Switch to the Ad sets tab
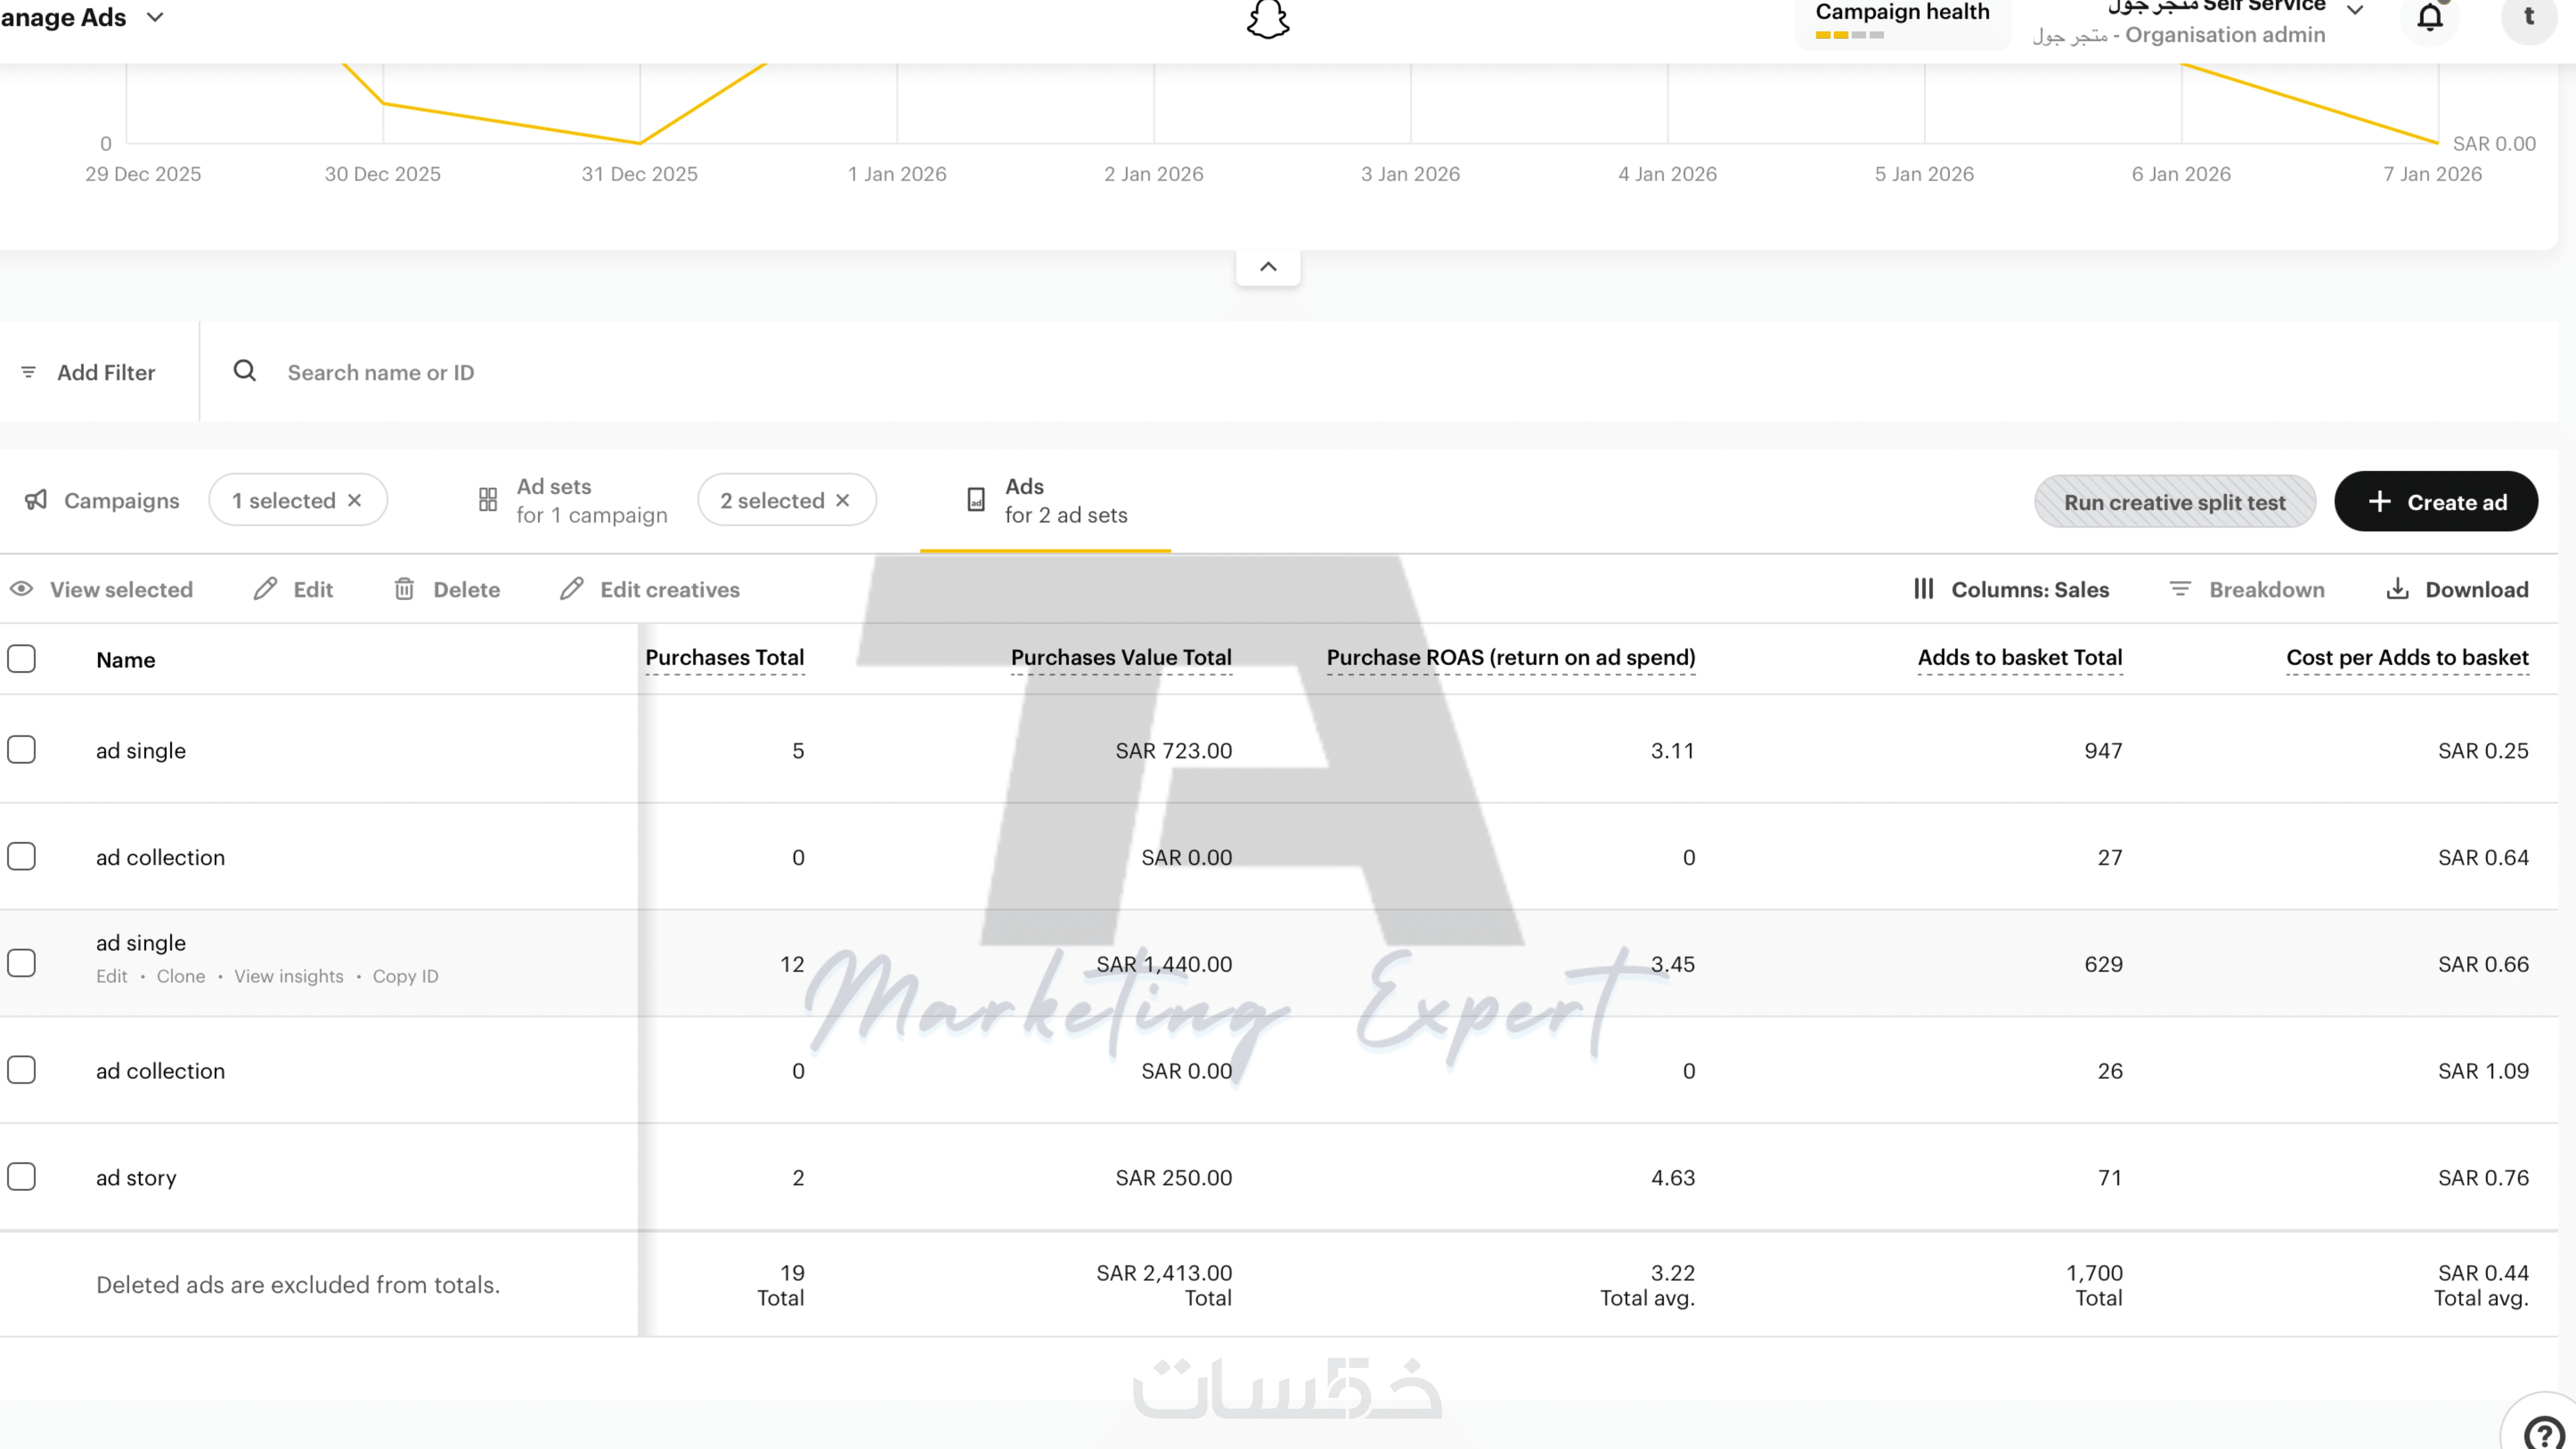The height and width of the screenshot is (1449, 2576). (573, 500)
